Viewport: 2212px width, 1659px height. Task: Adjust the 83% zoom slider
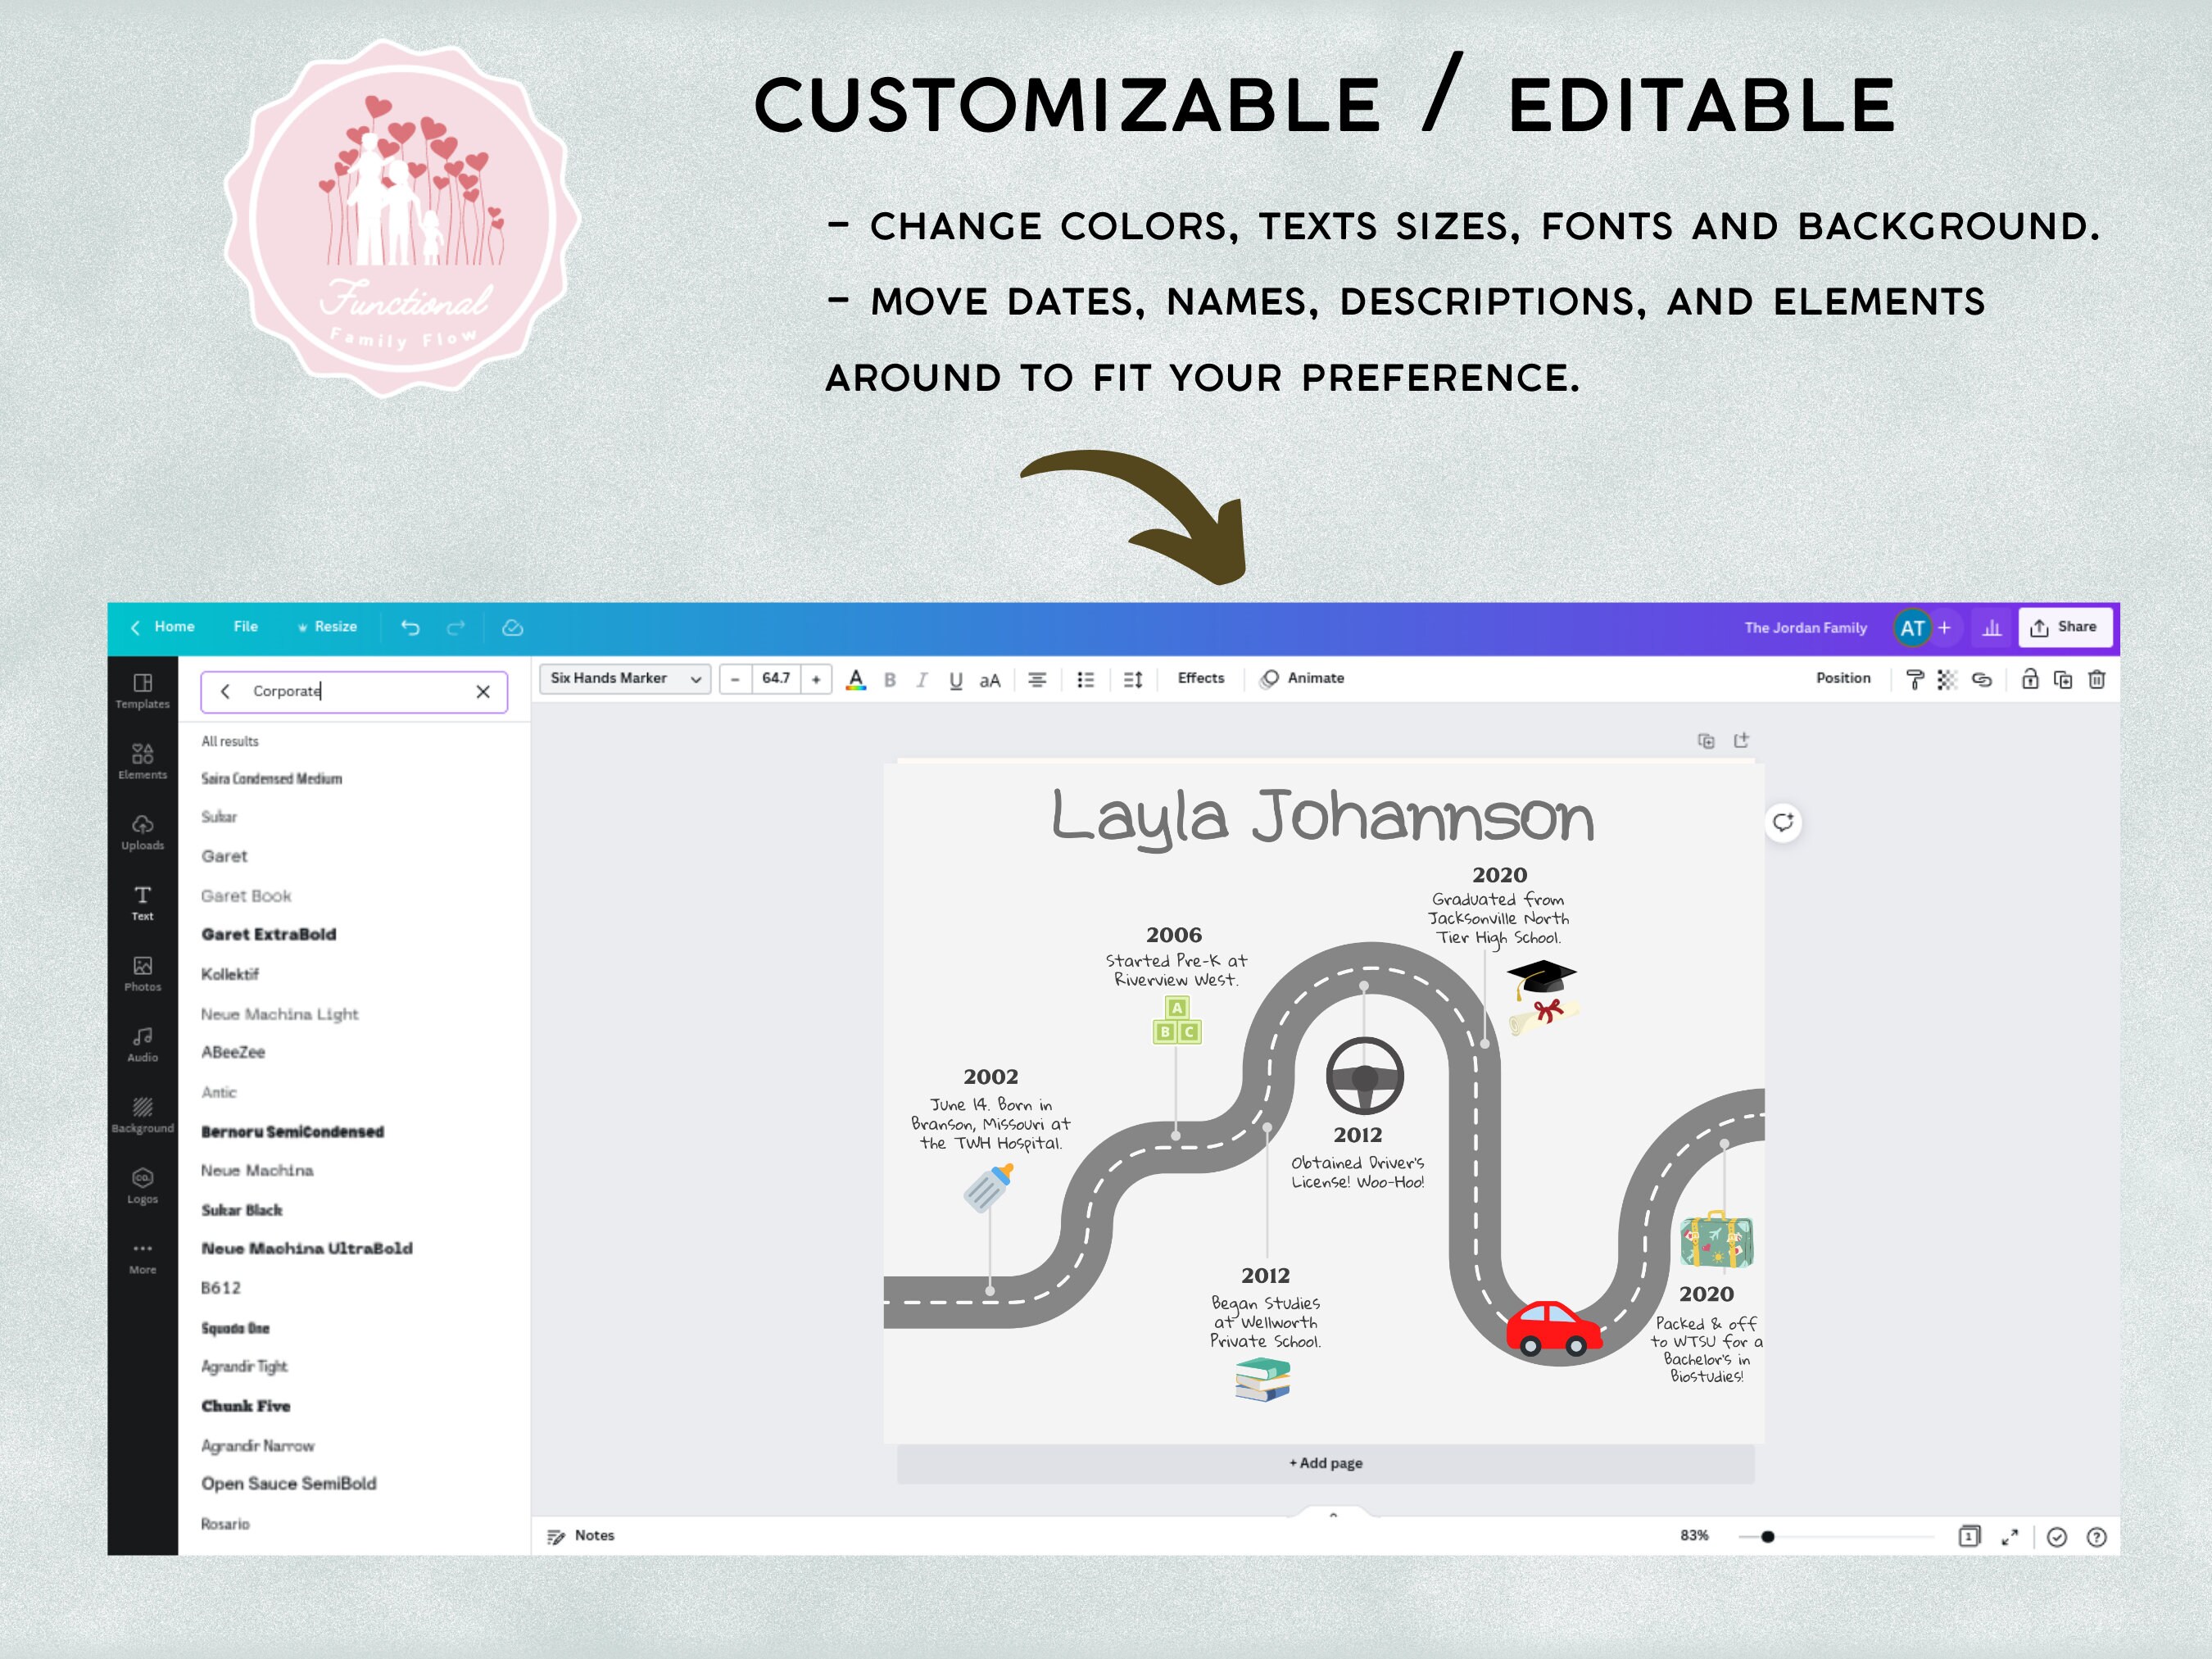point(1767,1536)
